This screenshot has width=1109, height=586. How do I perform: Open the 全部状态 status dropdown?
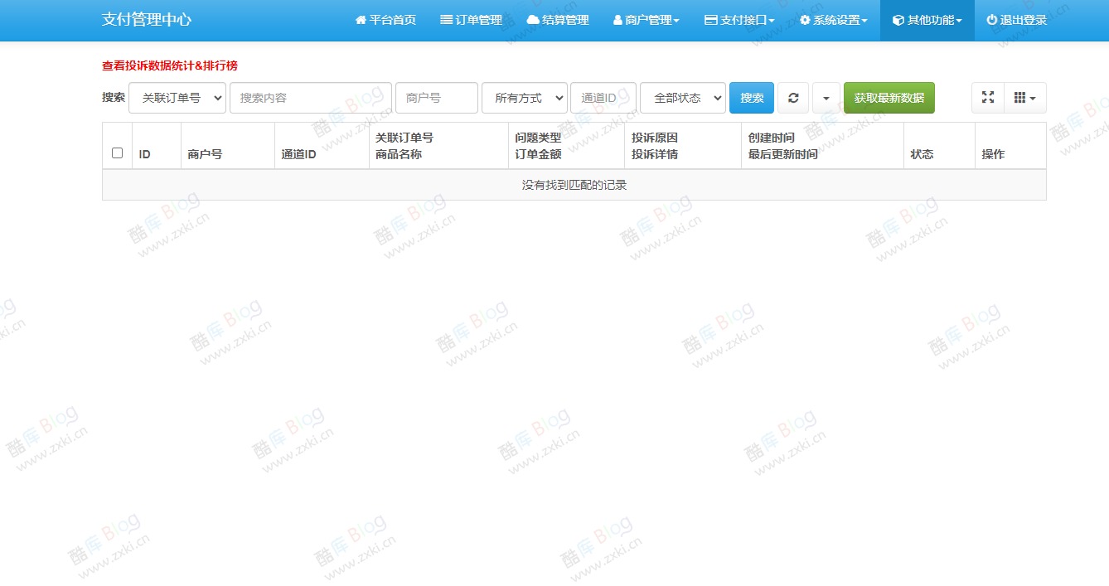click(681, 97)
